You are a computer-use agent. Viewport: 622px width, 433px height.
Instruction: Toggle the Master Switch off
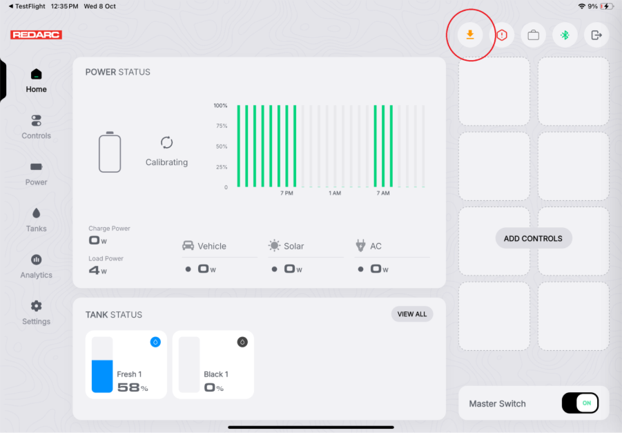pos(580,403)
